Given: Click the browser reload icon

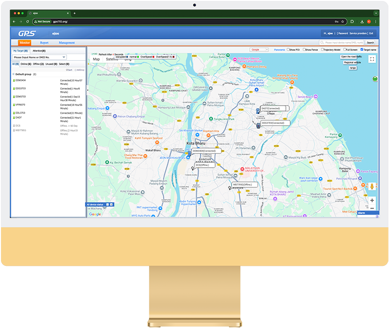Looking at the screenshot, I should click(x=28, y=22).
